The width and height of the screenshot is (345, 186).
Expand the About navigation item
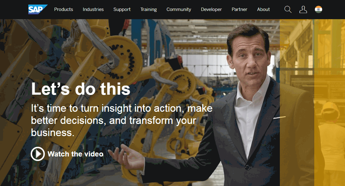263,9
